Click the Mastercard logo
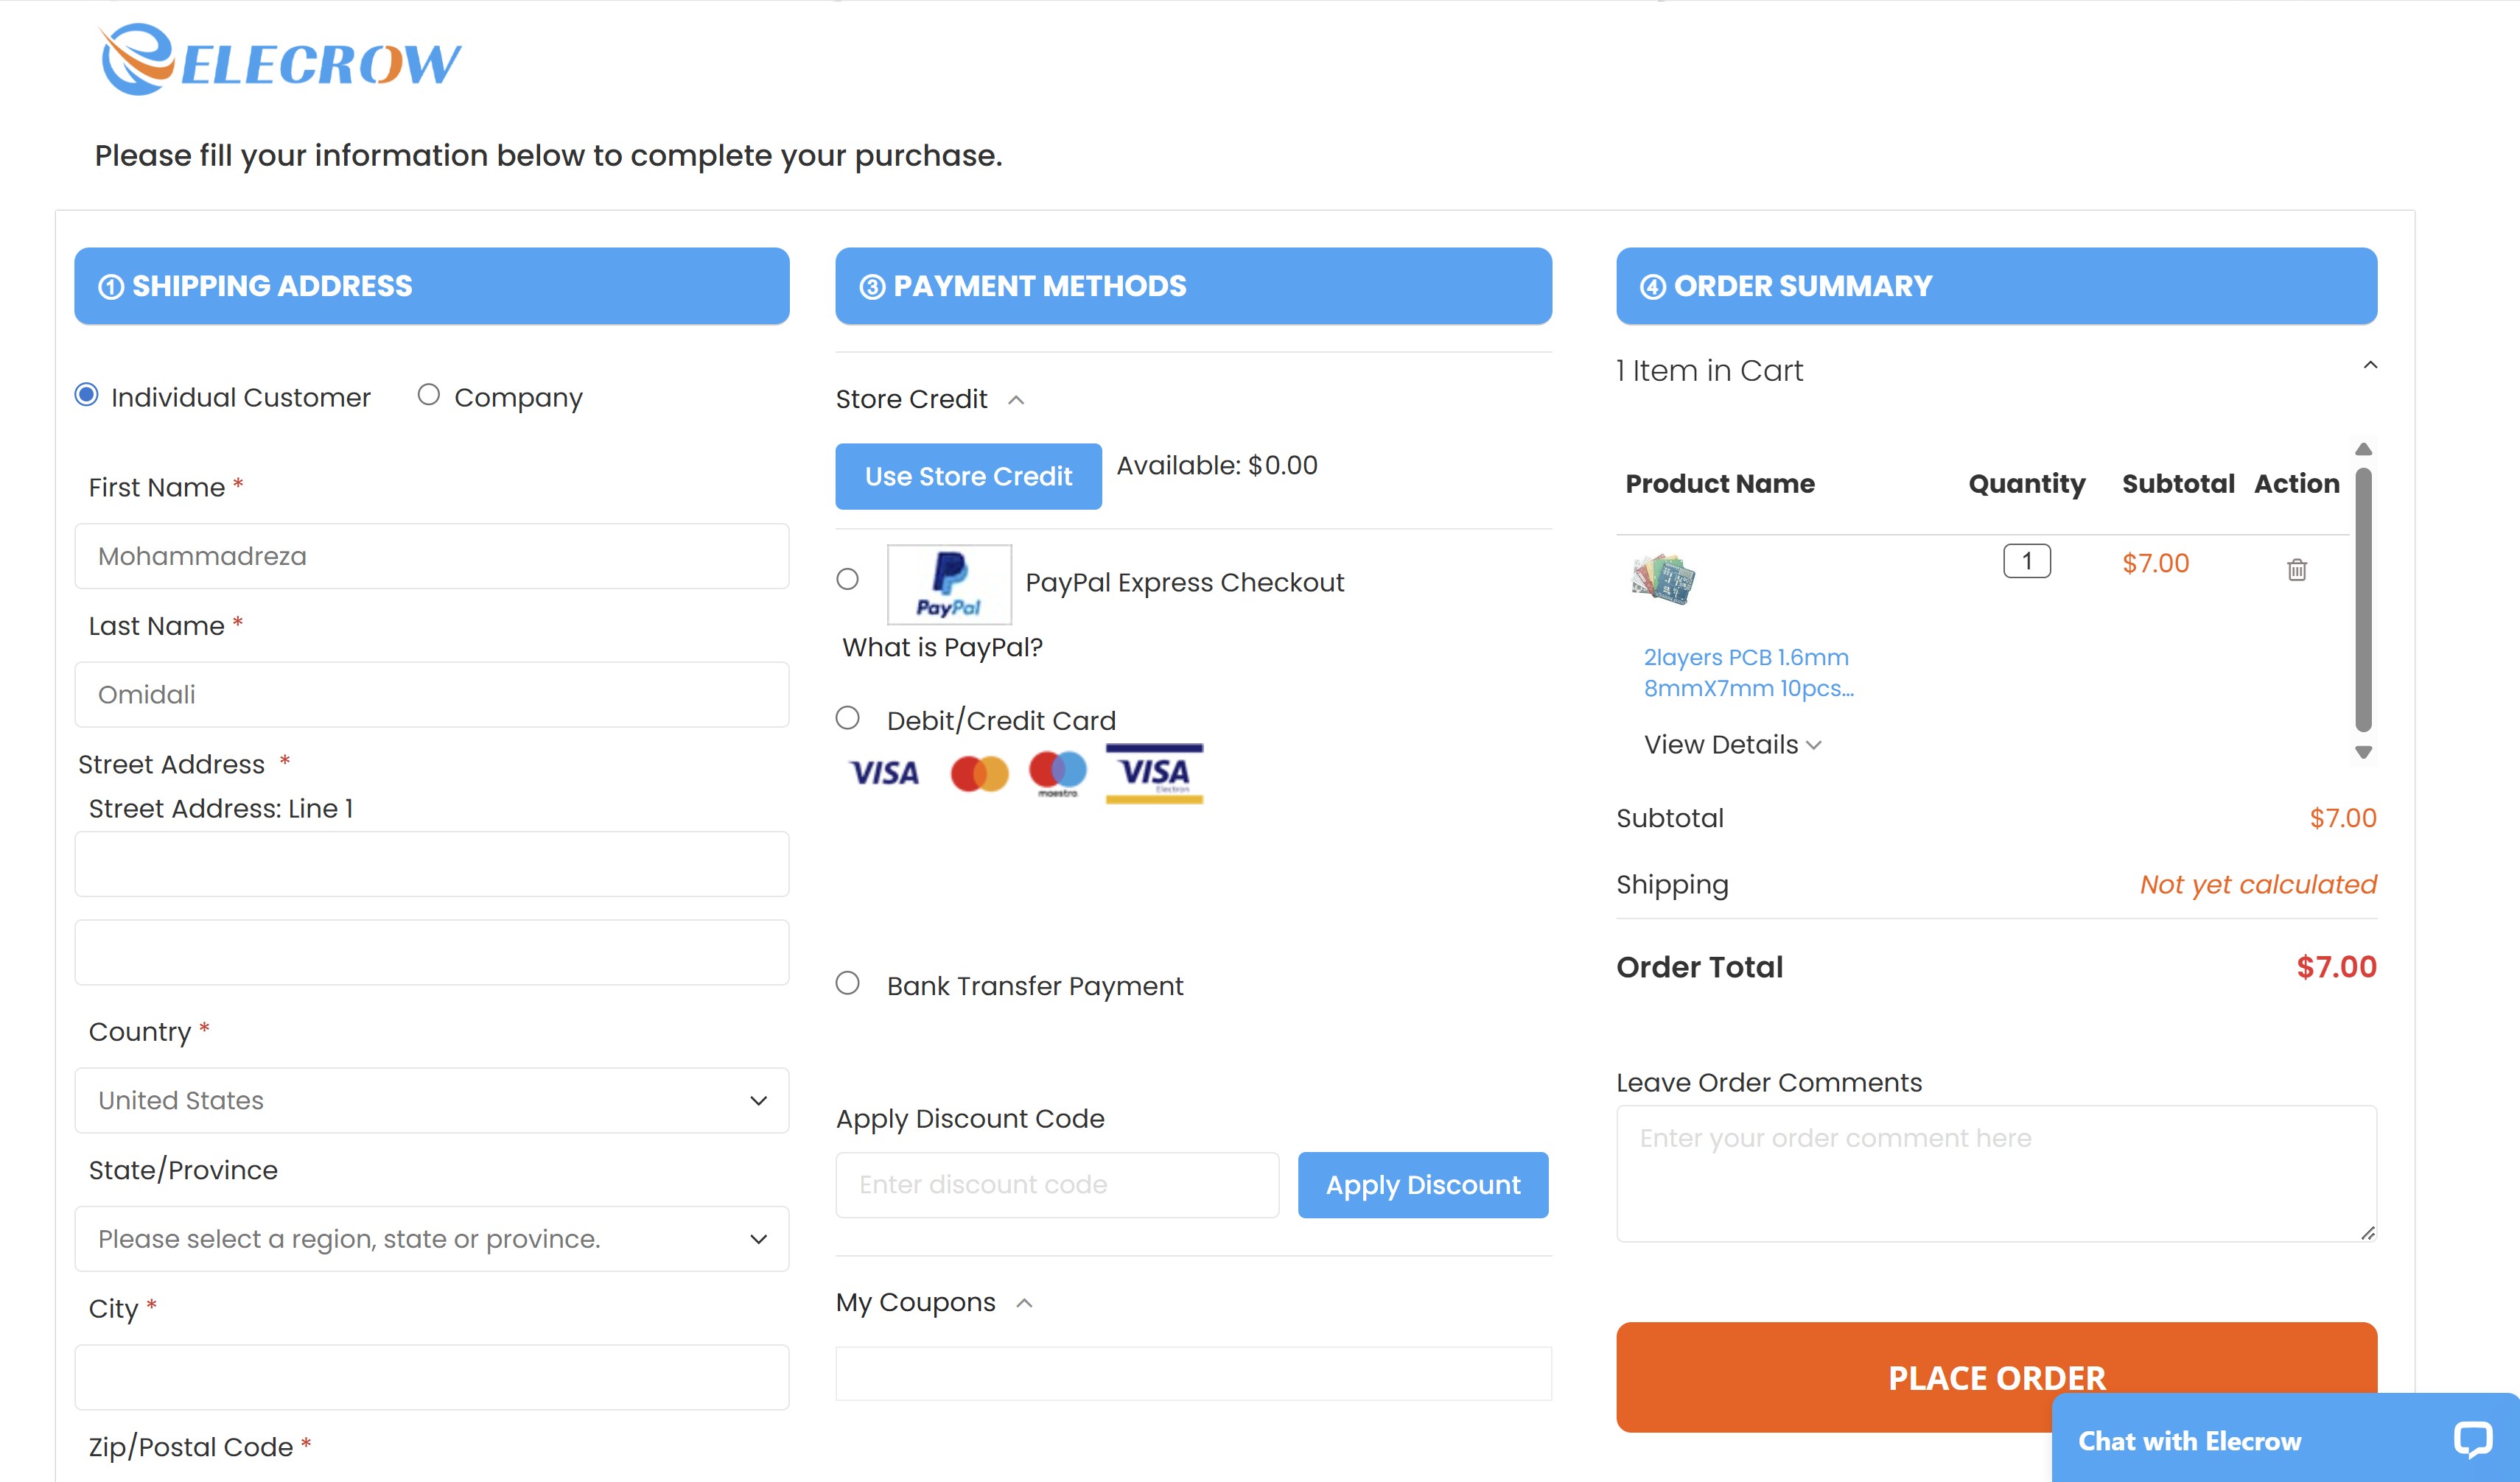This screenshot has width=2520, height=1482. pos(979,773)
